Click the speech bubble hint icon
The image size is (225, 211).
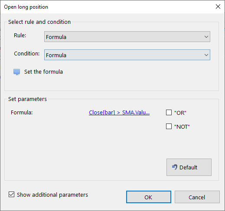(17, 72)
